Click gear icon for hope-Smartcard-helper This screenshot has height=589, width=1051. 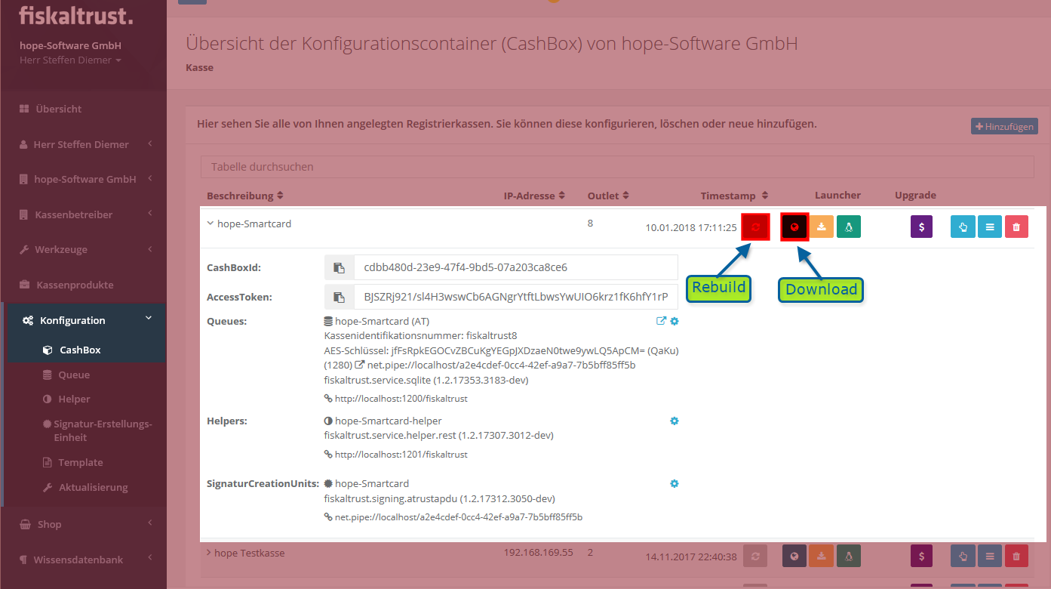click(675, 421)
